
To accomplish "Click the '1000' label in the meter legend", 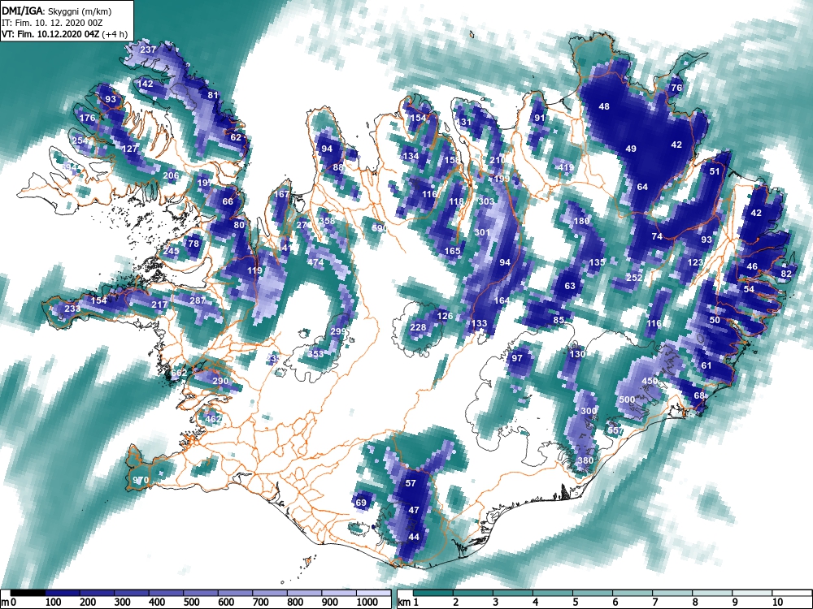I will click(367, 603).
